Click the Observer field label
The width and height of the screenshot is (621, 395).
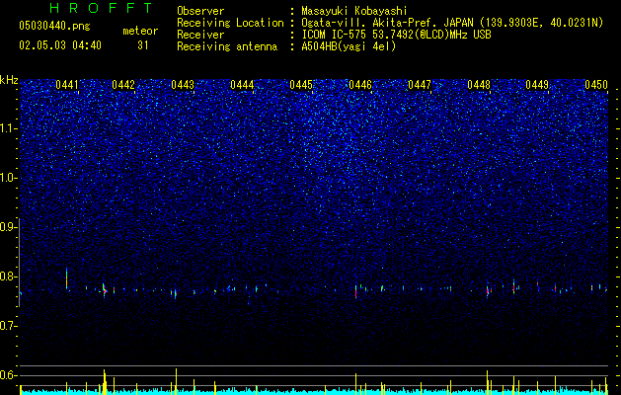[x=200, y=11]
